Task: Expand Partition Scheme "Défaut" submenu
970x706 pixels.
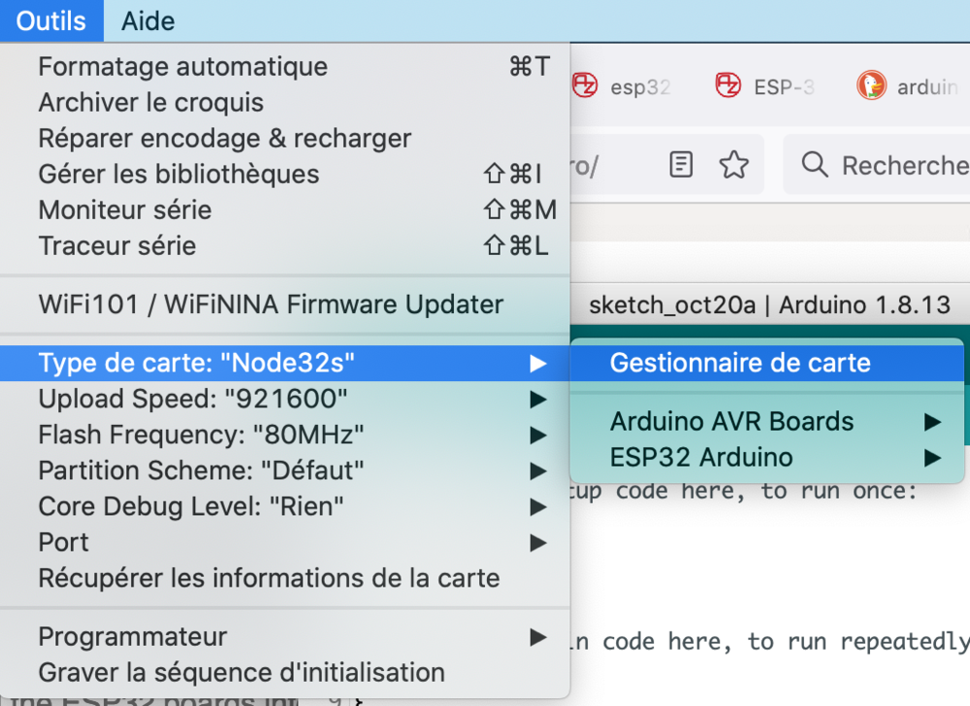Action: (x=284, y=470)
